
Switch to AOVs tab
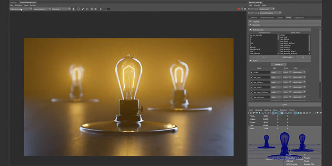[288, 18]
